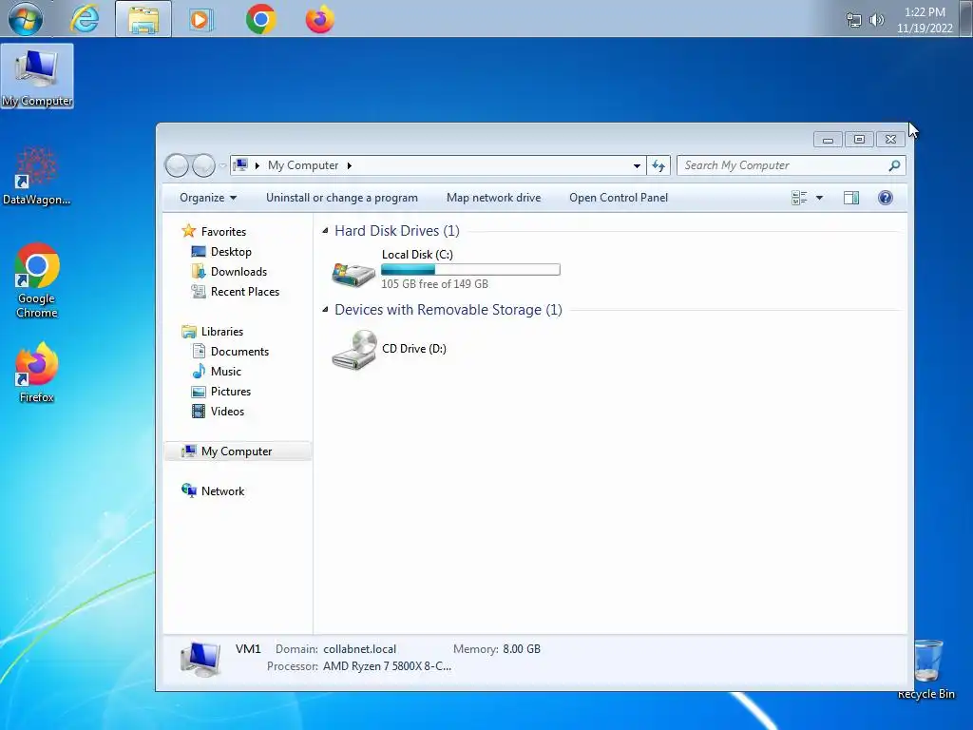Open the Organize dropdown menu
The width and height of the screenshot is (973, 730).
coord(208,198)
